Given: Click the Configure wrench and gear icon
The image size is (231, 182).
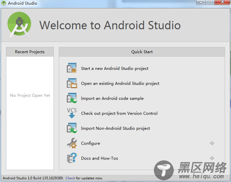Looking at the screenshot, I should point(72,143).
